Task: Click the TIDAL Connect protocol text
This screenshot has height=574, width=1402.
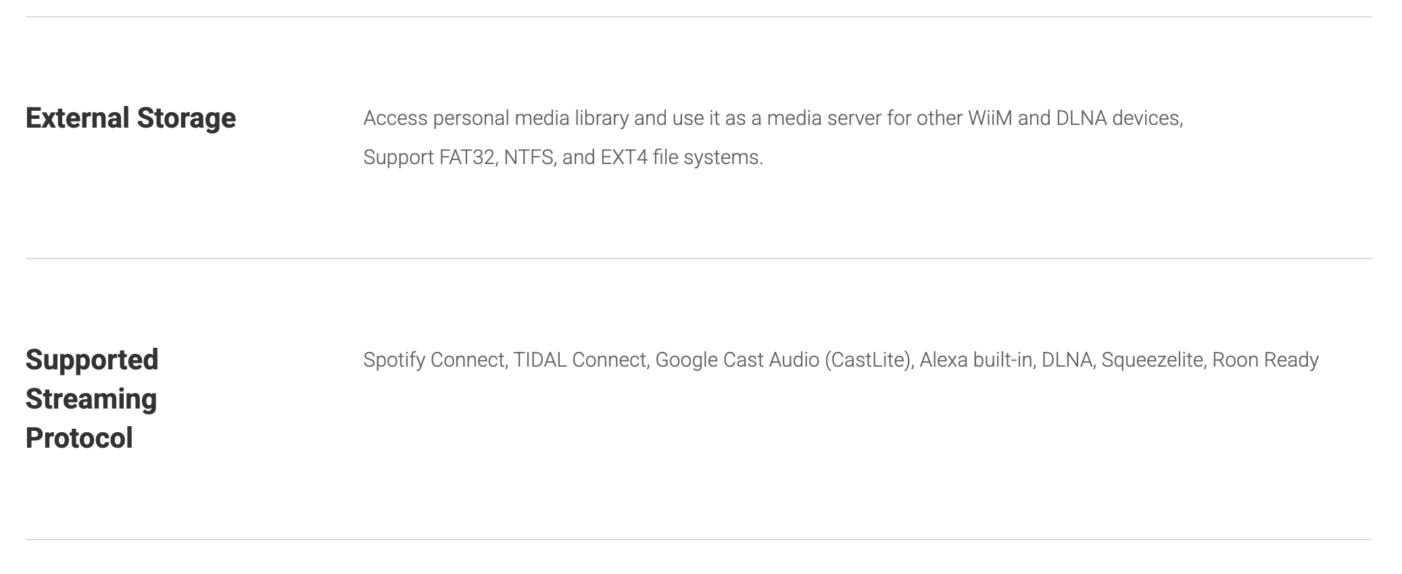Action: 581,360
